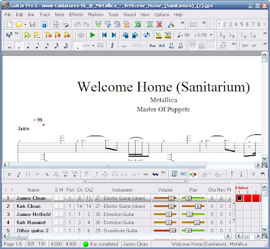The width and height of the screenshot is (270, 249).
Task: Toggle the count-in metronome icon
Action: coord(168,35)
